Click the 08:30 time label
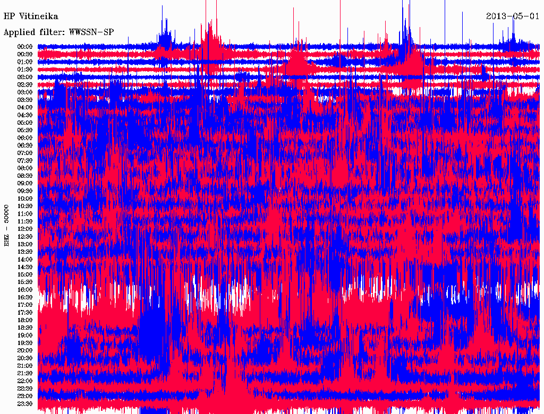 point(25,176)
